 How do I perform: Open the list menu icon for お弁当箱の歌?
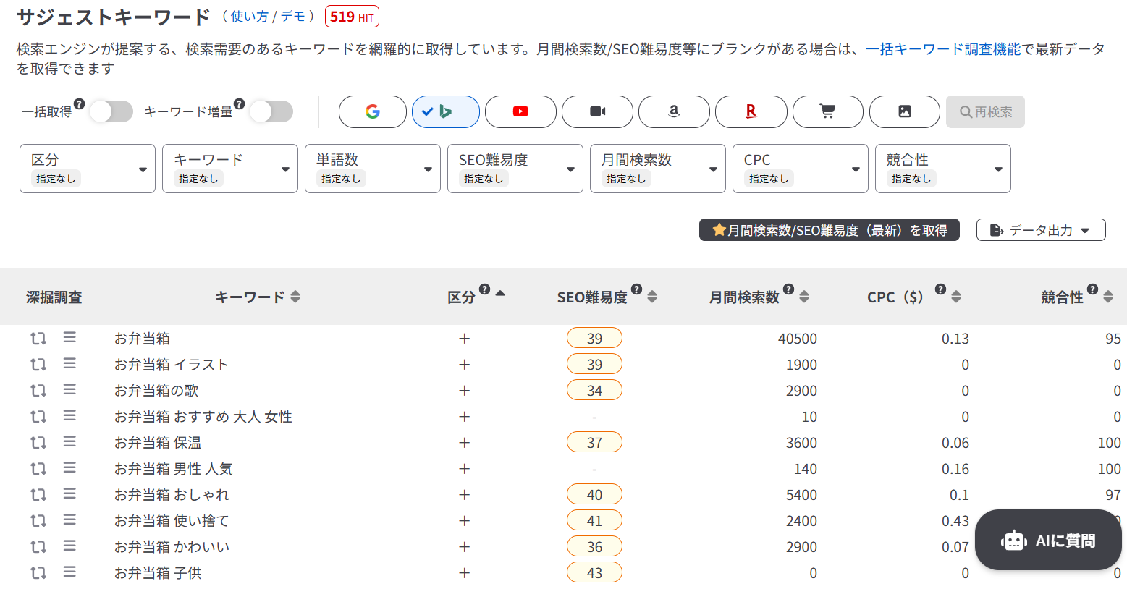pyautogui.click(x=69, y=390)
